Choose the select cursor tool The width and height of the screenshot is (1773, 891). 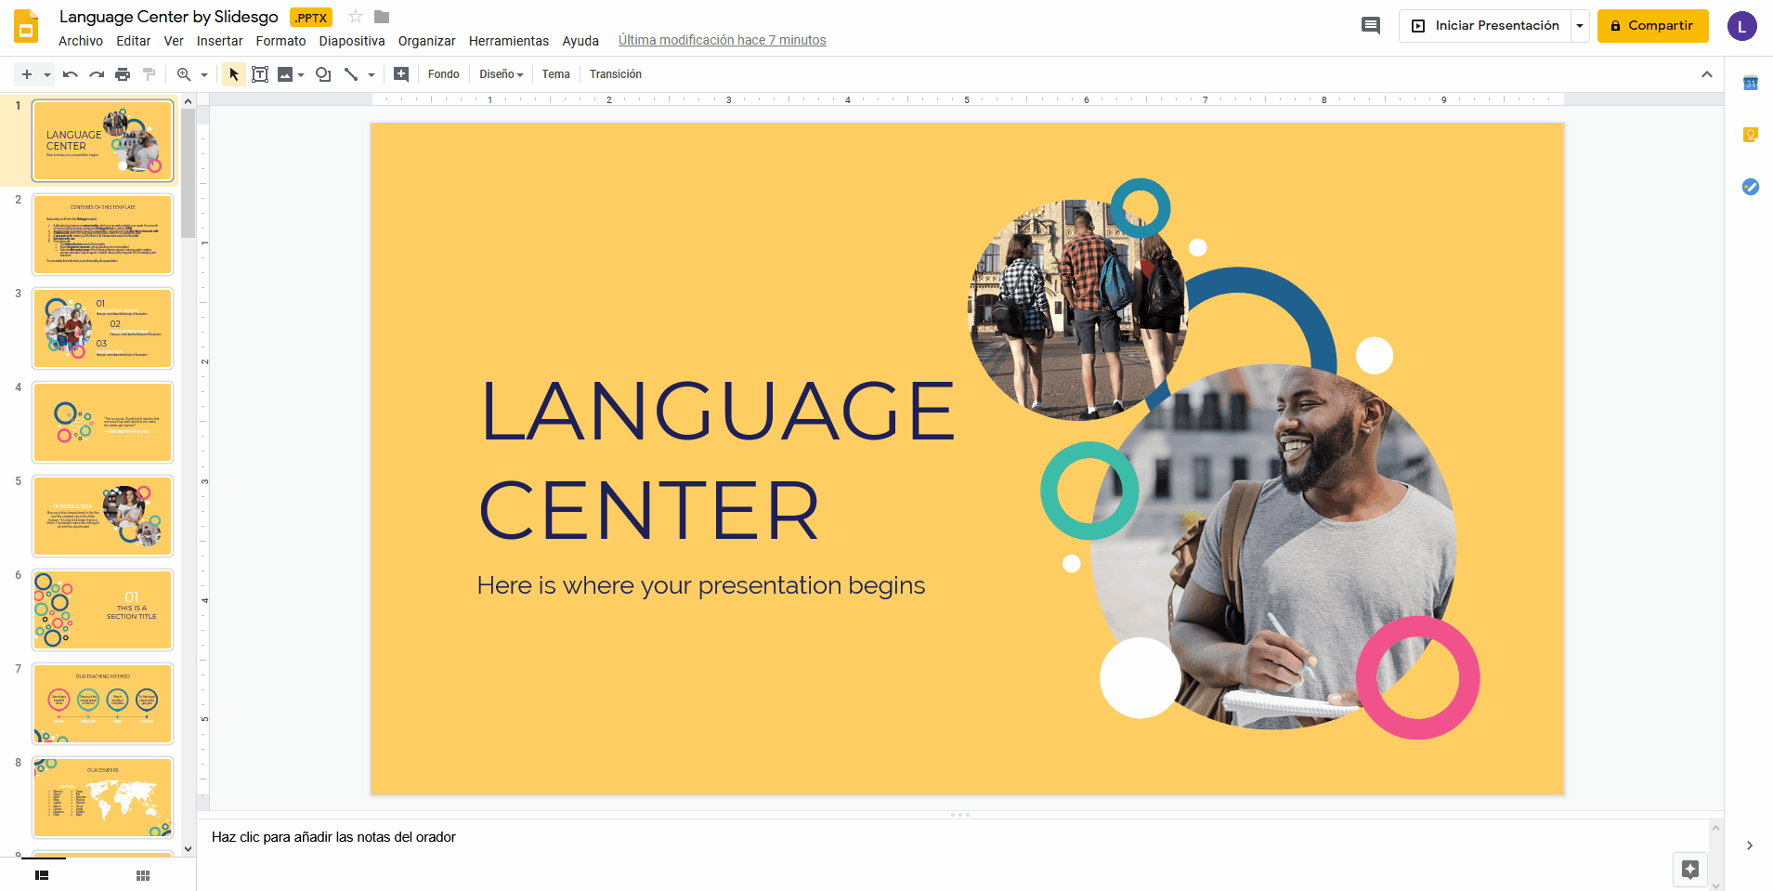pos(234,74)
